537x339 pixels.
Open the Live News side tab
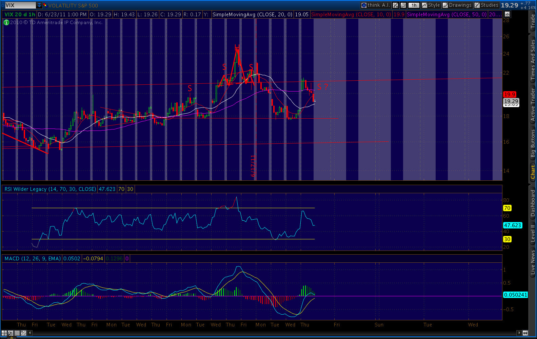533,262
